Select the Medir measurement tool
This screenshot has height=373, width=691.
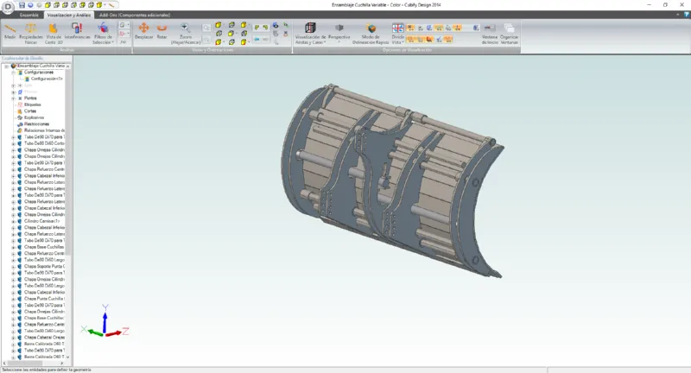click(10, 31)
